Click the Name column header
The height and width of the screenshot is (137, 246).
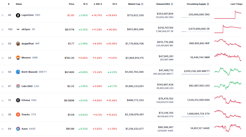(19, 4)
